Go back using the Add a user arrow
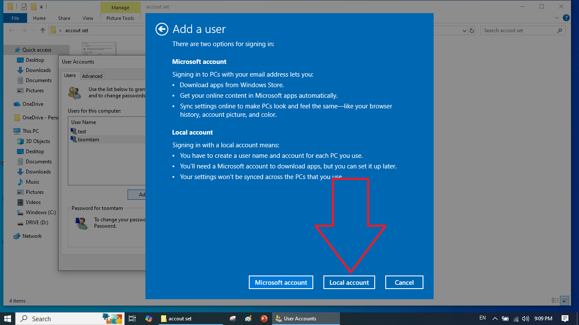 (x=161, y=29)
